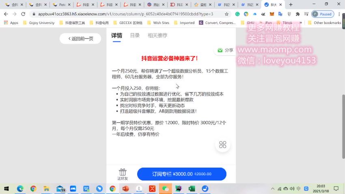Viewport: 345px width, 194px height.
Task: Select the 详情 tab
Action: (x=116, y=35)
